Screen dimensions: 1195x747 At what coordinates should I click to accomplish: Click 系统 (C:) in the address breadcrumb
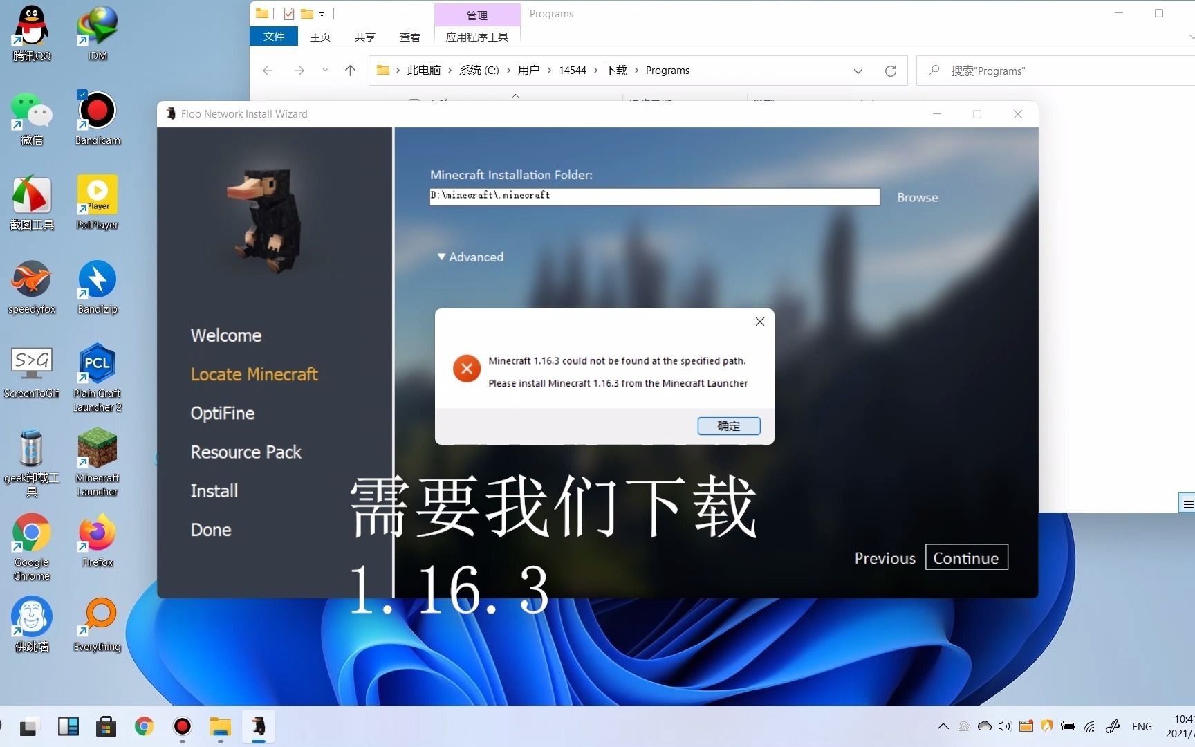coord(479,71)
